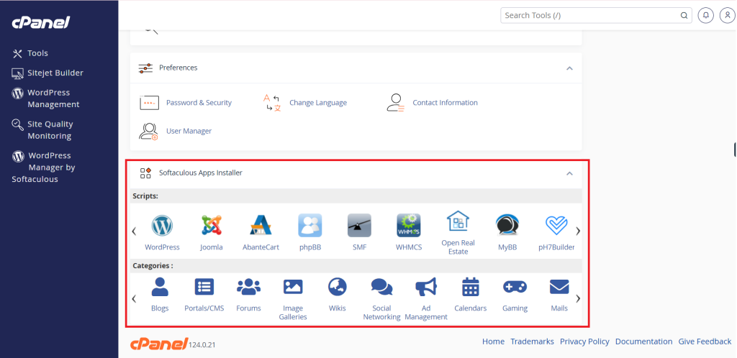Image resolution: width=737 pixels, height=358 pixels.
Task: Open the Home footer link
Action: coord(493,341)
